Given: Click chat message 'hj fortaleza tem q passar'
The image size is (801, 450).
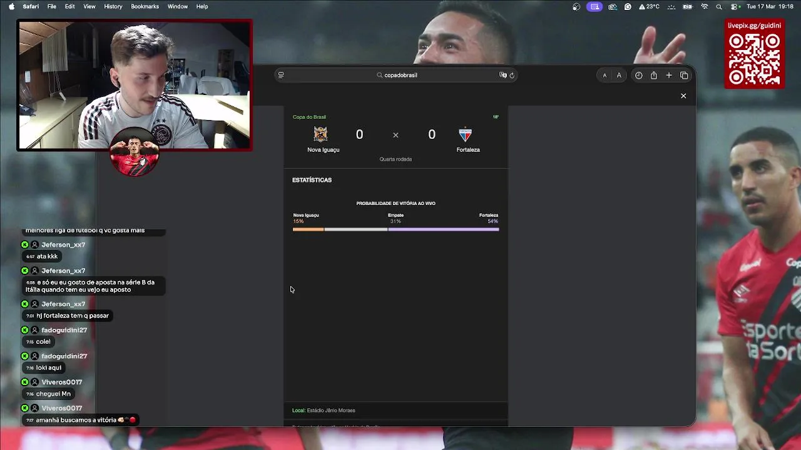Looking at the screenshot, I should tap(68, 316).
